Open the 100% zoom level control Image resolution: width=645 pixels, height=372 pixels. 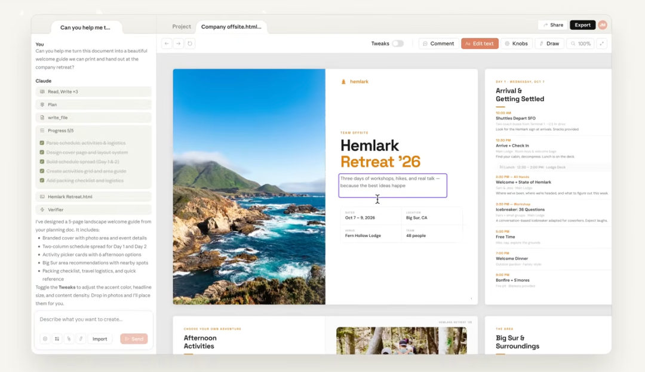click(579, 44)
